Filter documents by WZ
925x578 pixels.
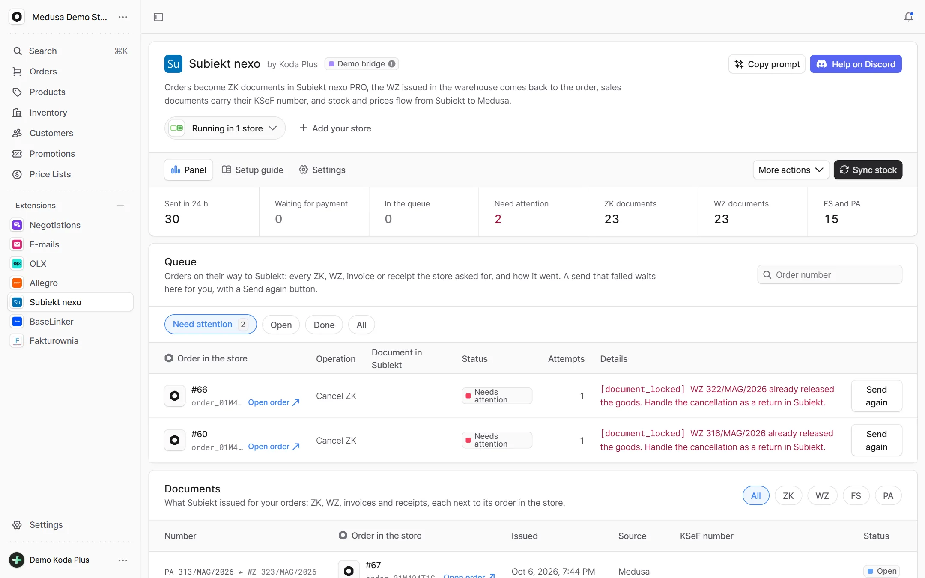(822, 496)
